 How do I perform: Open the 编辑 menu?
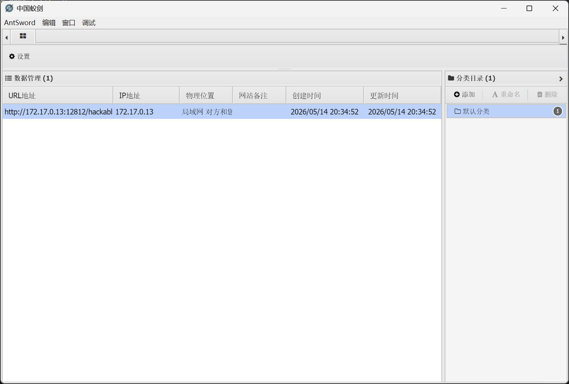click(49, 23)
